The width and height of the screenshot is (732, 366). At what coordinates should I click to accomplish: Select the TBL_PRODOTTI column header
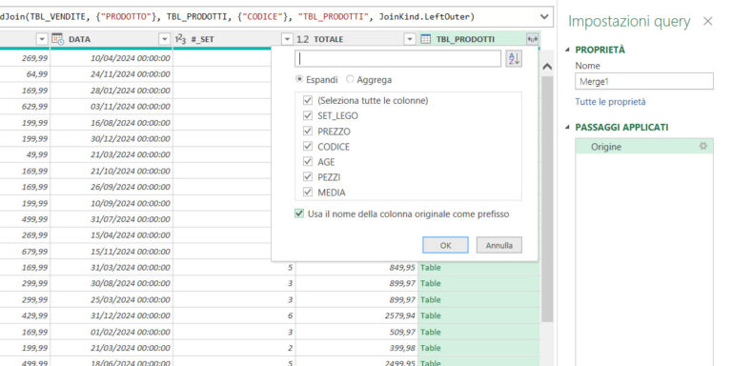point(478,39)
